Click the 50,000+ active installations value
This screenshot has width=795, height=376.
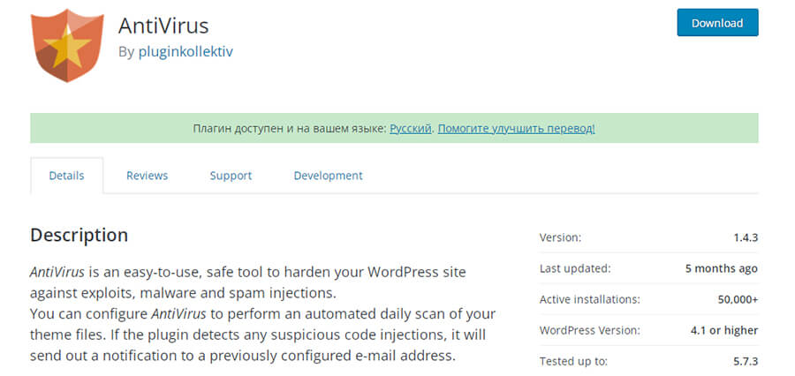pos(738,299)
